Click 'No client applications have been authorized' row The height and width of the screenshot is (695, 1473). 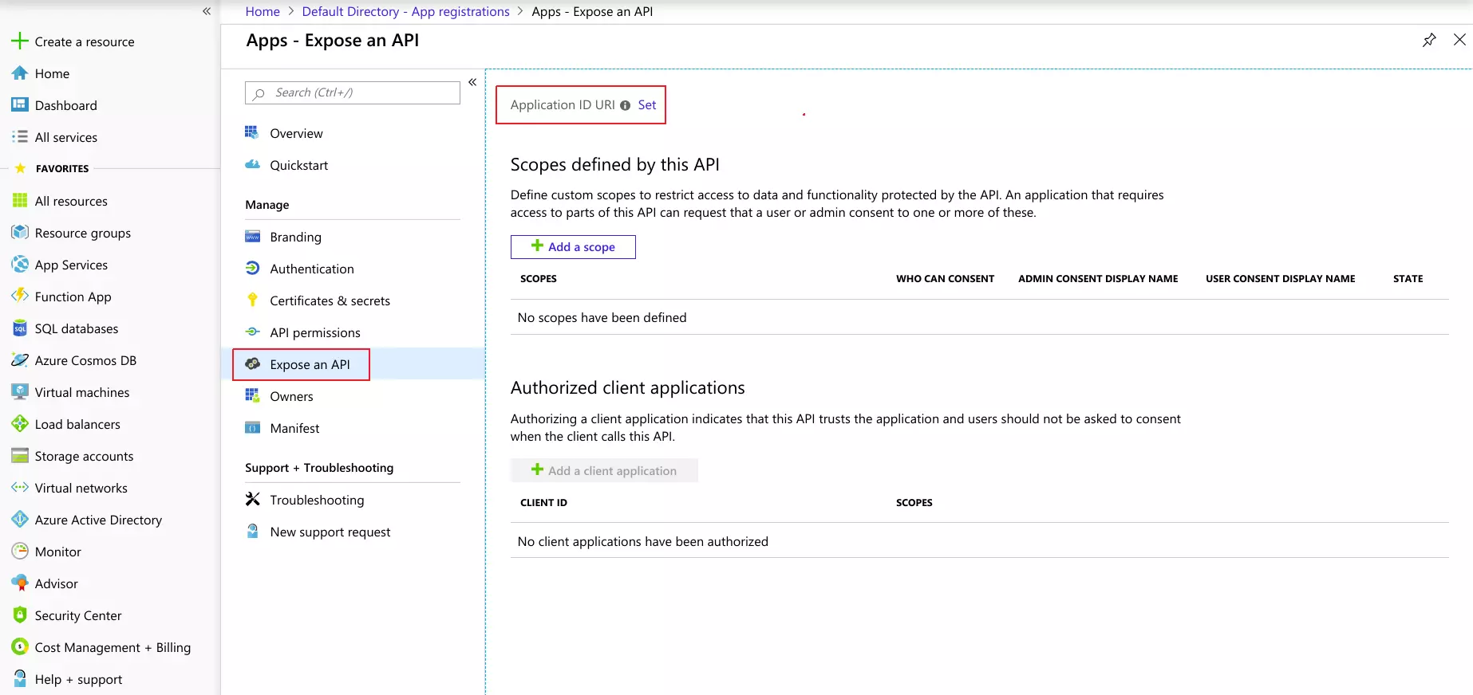[980, 541]
